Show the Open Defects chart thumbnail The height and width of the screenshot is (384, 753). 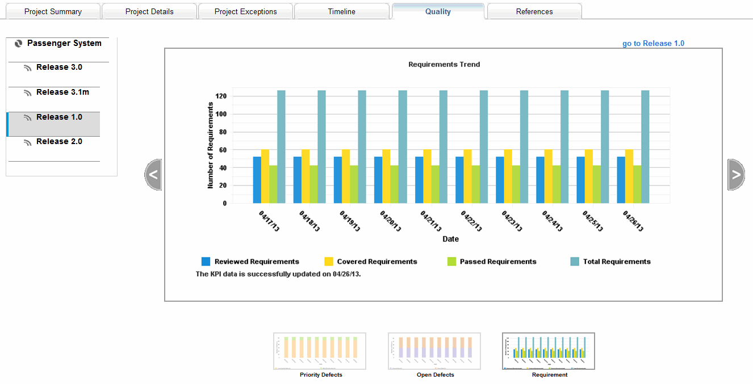pyautogui.click(x=434, y=352)
